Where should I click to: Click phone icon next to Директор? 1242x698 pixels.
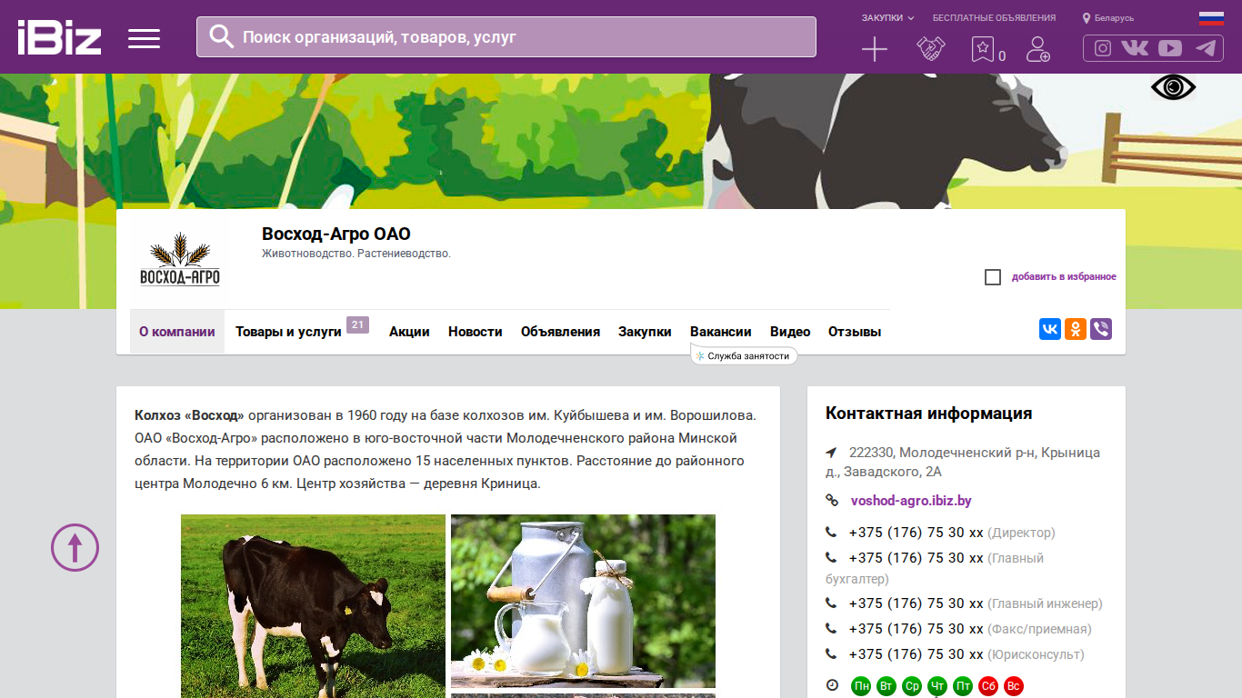(x=831, y=533)
